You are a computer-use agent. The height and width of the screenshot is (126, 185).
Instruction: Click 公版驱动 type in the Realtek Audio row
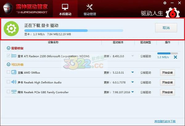click(146, 82)
